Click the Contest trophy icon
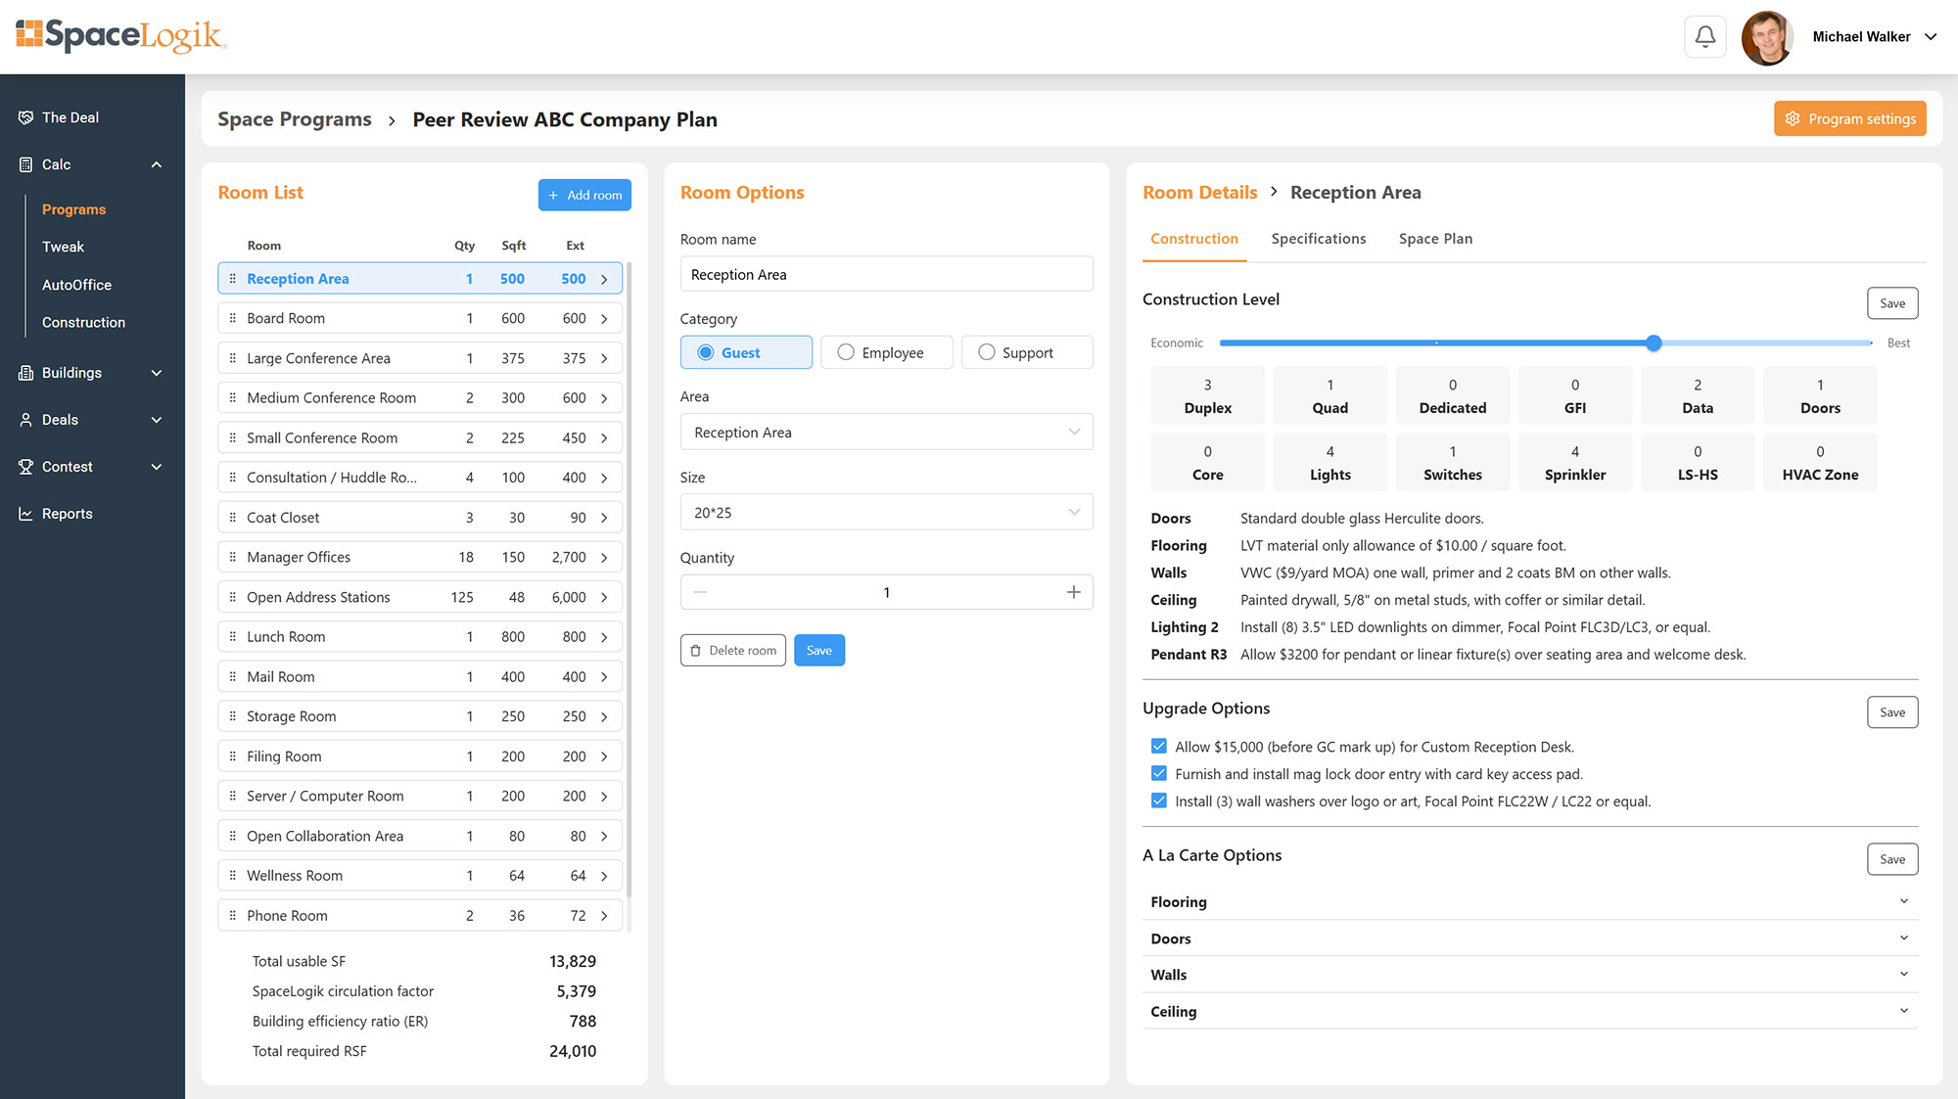Image resolution: width=1958 pixels, height=1099 pixels. [25, 467]
